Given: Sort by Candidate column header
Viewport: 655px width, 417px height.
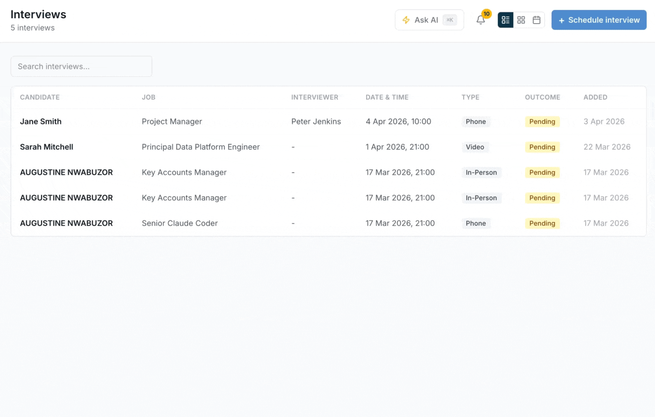Looking at the screenshot, I should (40, 97).
